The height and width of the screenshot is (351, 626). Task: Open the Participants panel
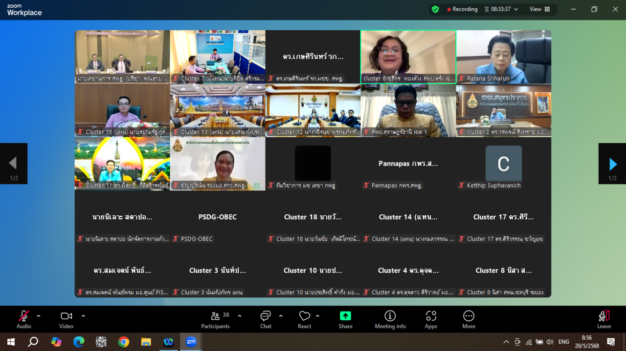click(216, 319)
